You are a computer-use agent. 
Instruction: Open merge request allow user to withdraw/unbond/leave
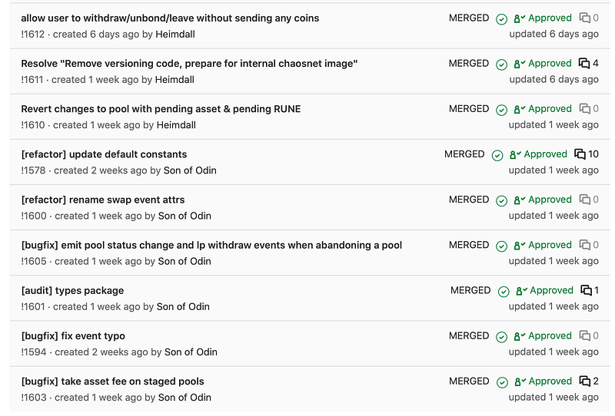coord(170,18)
